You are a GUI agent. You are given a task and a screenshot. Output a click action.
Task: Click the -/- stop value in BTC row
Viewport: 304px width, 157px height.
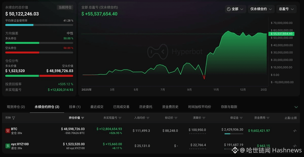coord(295,131)
